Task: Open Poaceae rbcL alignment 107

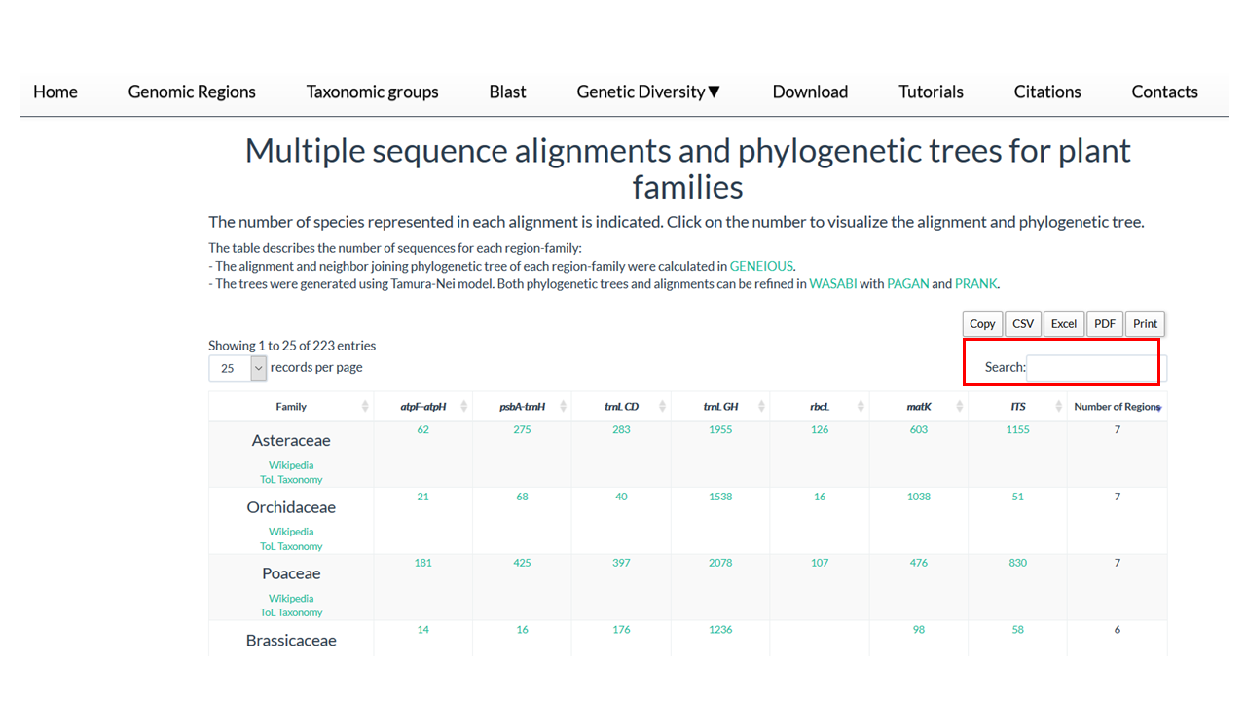Action: [x=820, y=563]
